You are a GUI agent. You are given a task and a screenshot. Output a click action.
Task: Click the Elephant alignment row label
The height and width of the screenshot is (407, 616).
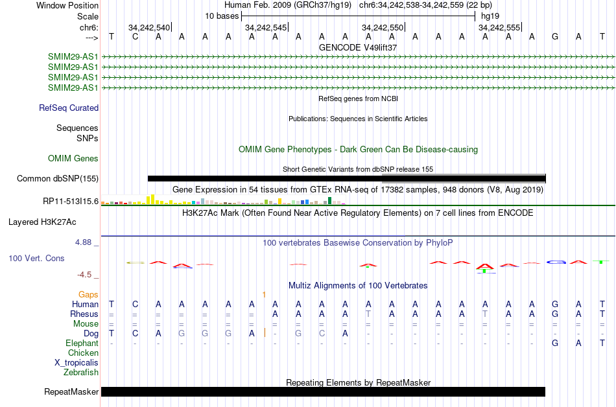82,343
